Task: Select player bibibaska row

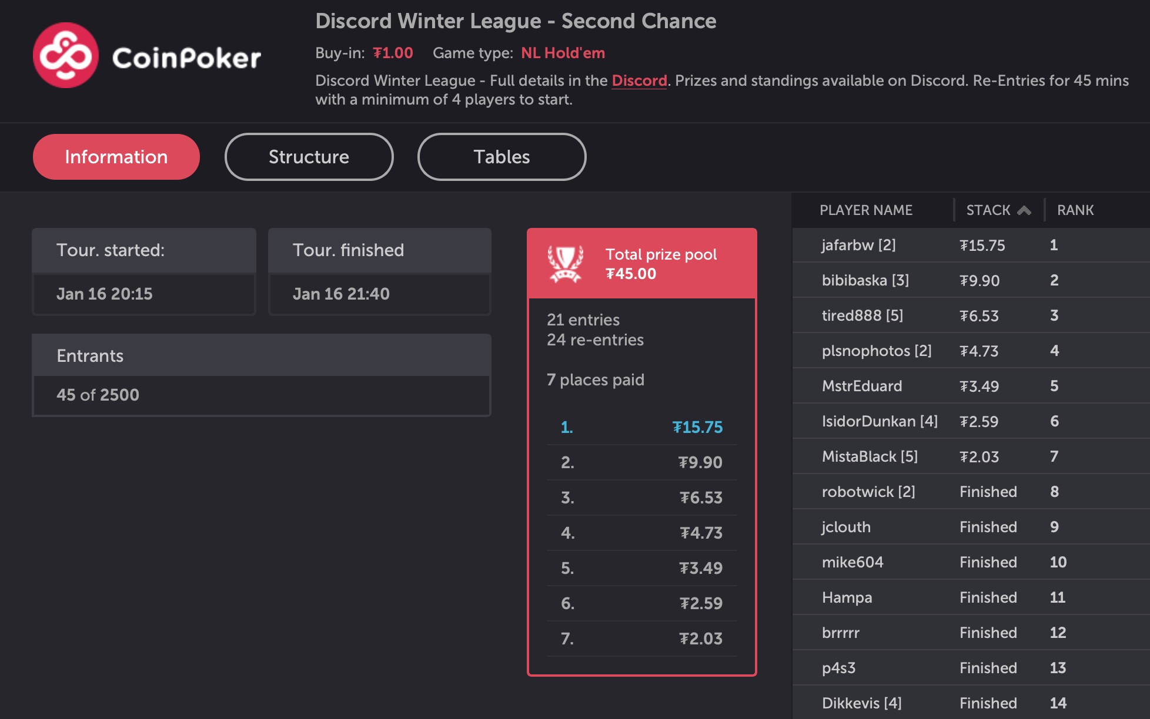Action: 865,280
